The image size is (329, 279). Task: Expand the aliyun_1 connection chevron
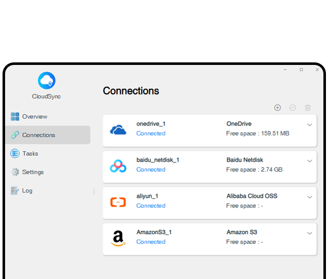[309, 197]
